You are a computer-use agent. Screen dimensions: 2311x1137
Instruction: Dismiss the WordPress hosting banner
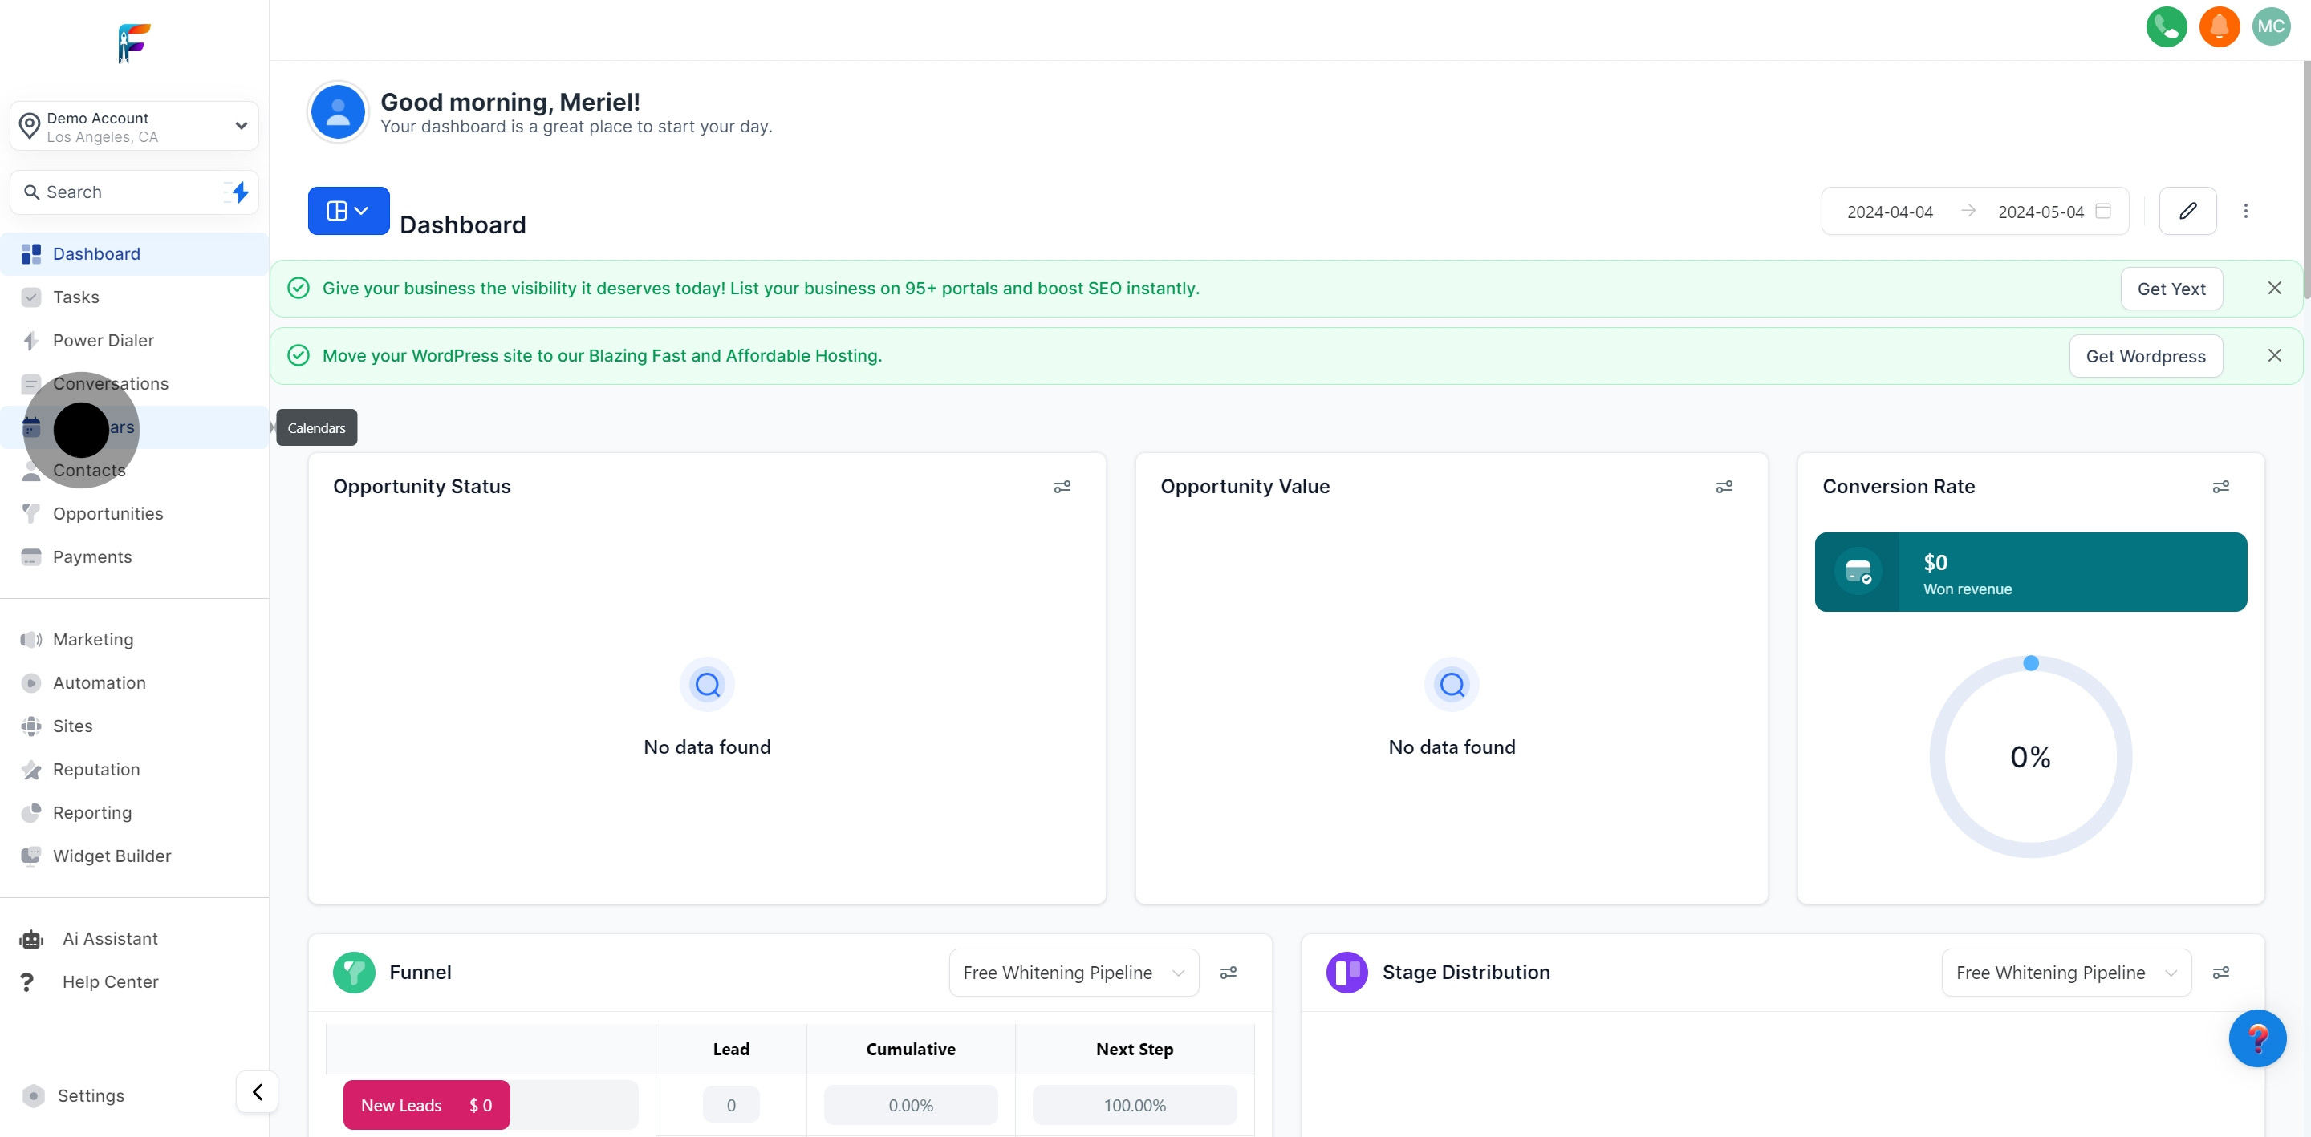tap(2274, 356)
